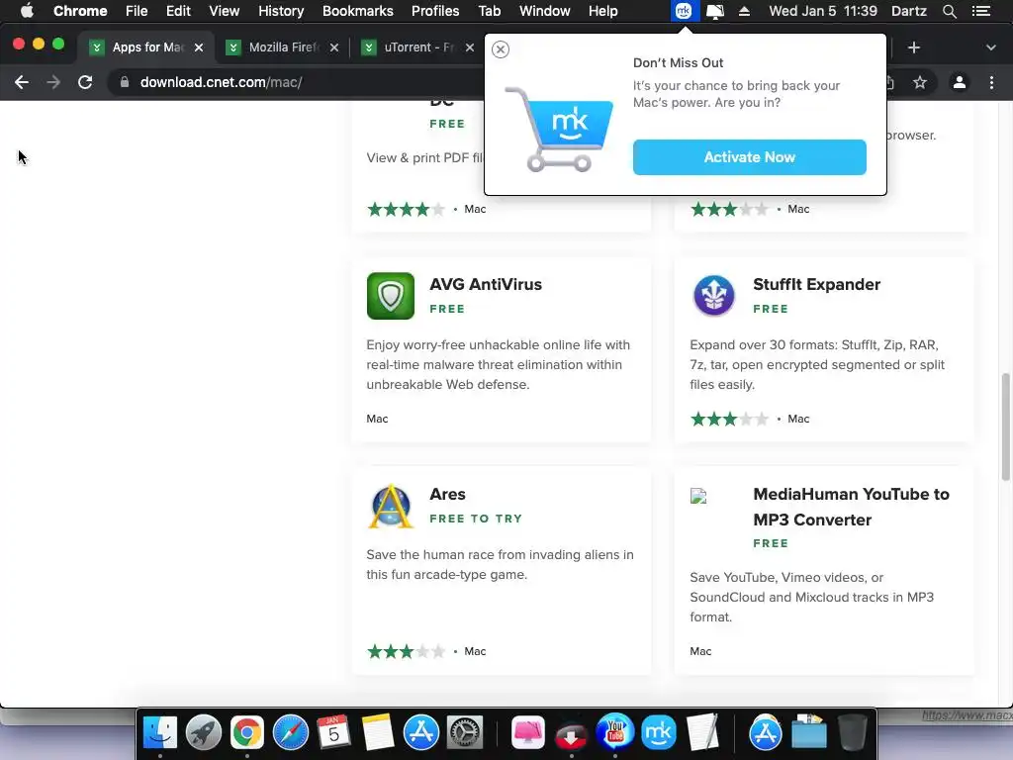Open Launchpad from the Dock
The image size is (1013, 760).
click(204, 733)
